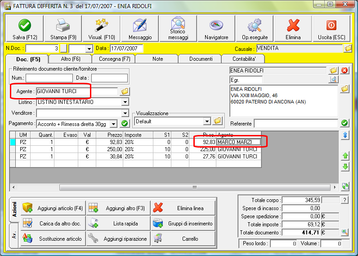Expand the Venditore dropdown

point(125,113)
